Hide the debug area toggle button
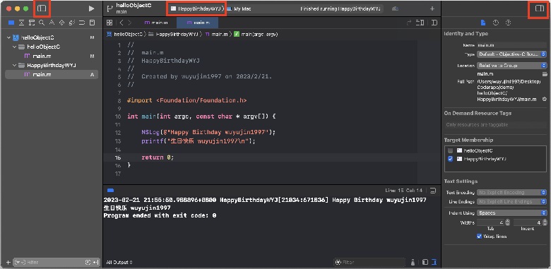 coord(433,191)
